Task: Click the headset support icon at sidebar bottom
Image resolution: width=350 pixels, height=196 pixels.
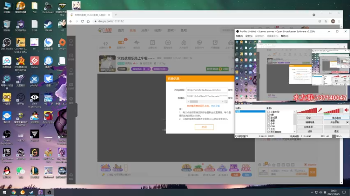Action: point(71,175)
